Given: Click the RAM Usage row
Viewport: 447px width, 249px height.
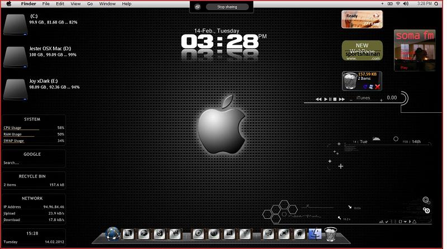Looking at the screenshot, I should click(34, 134).
